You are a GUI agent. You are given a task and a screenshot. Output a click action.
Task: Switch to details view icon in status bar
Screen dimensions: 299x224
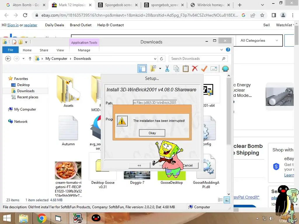(x=220, y=200)
